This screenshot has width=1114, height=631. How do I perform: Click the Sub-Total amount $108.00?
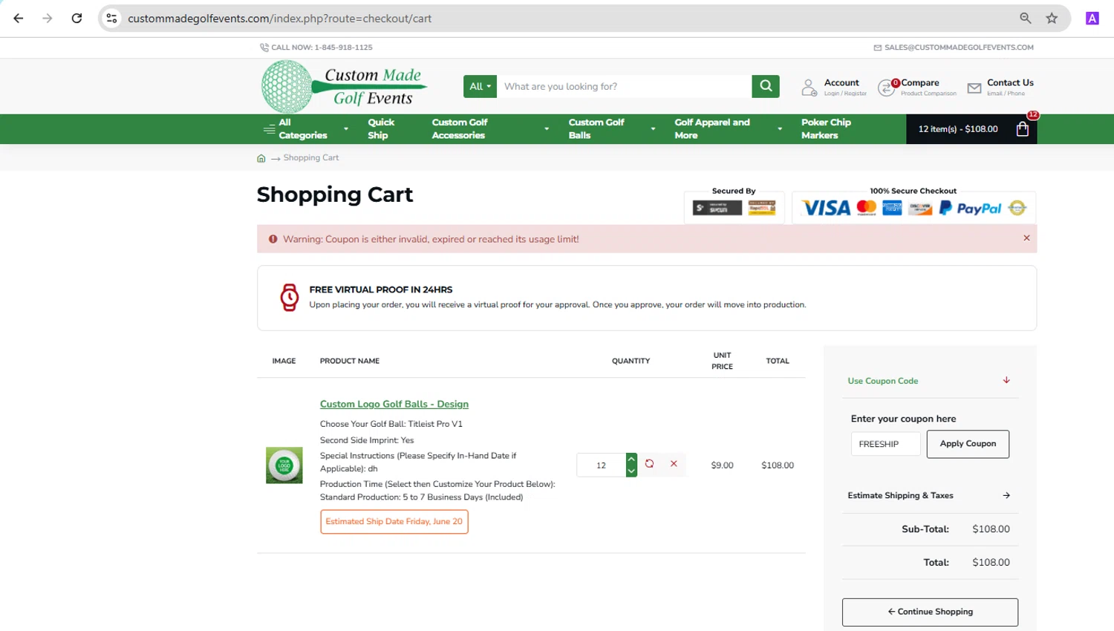tap(991, 529)
